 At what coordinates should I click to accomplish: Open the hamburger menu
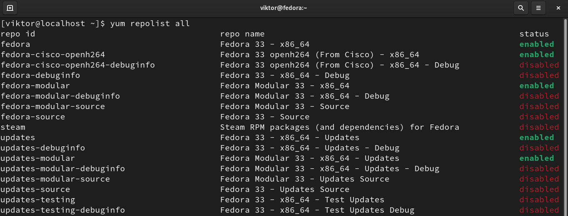[538, 8]
